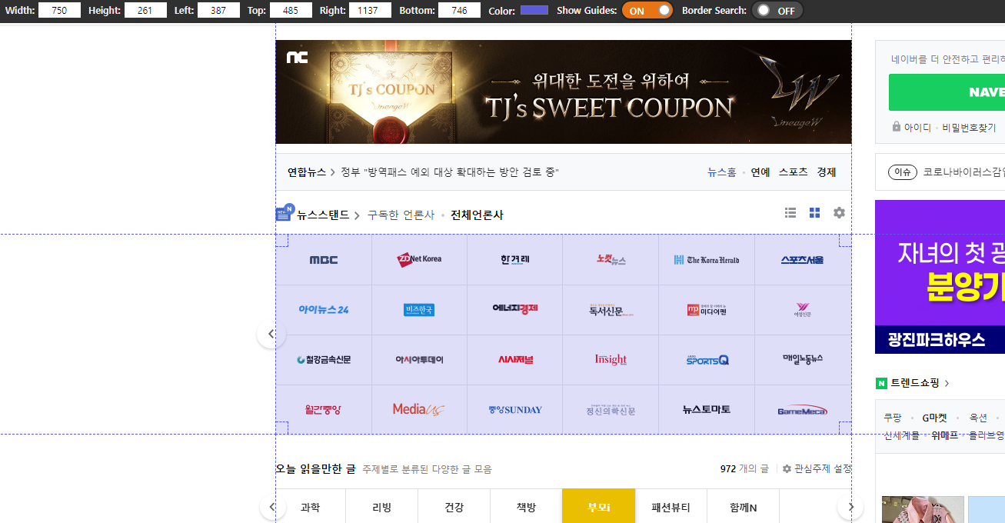Open the 여성신문 press logo

(802, 310)
